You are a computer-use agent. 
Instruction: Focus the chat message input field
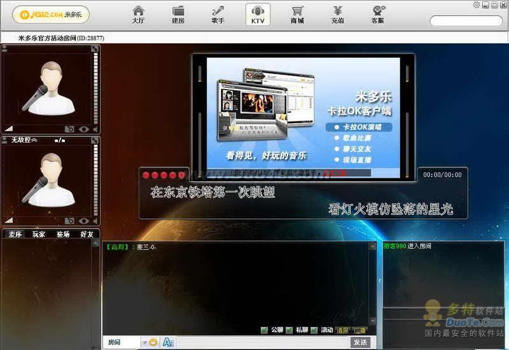(x=262, y=342)
